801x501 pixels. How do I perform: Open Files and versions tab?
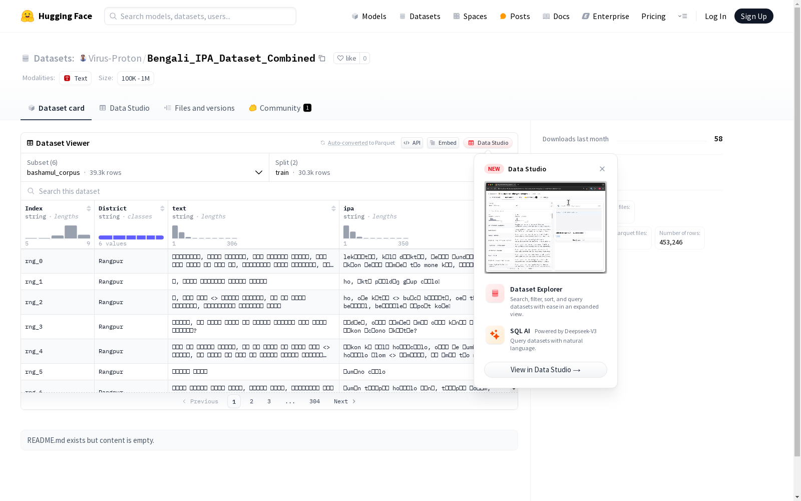199,108
